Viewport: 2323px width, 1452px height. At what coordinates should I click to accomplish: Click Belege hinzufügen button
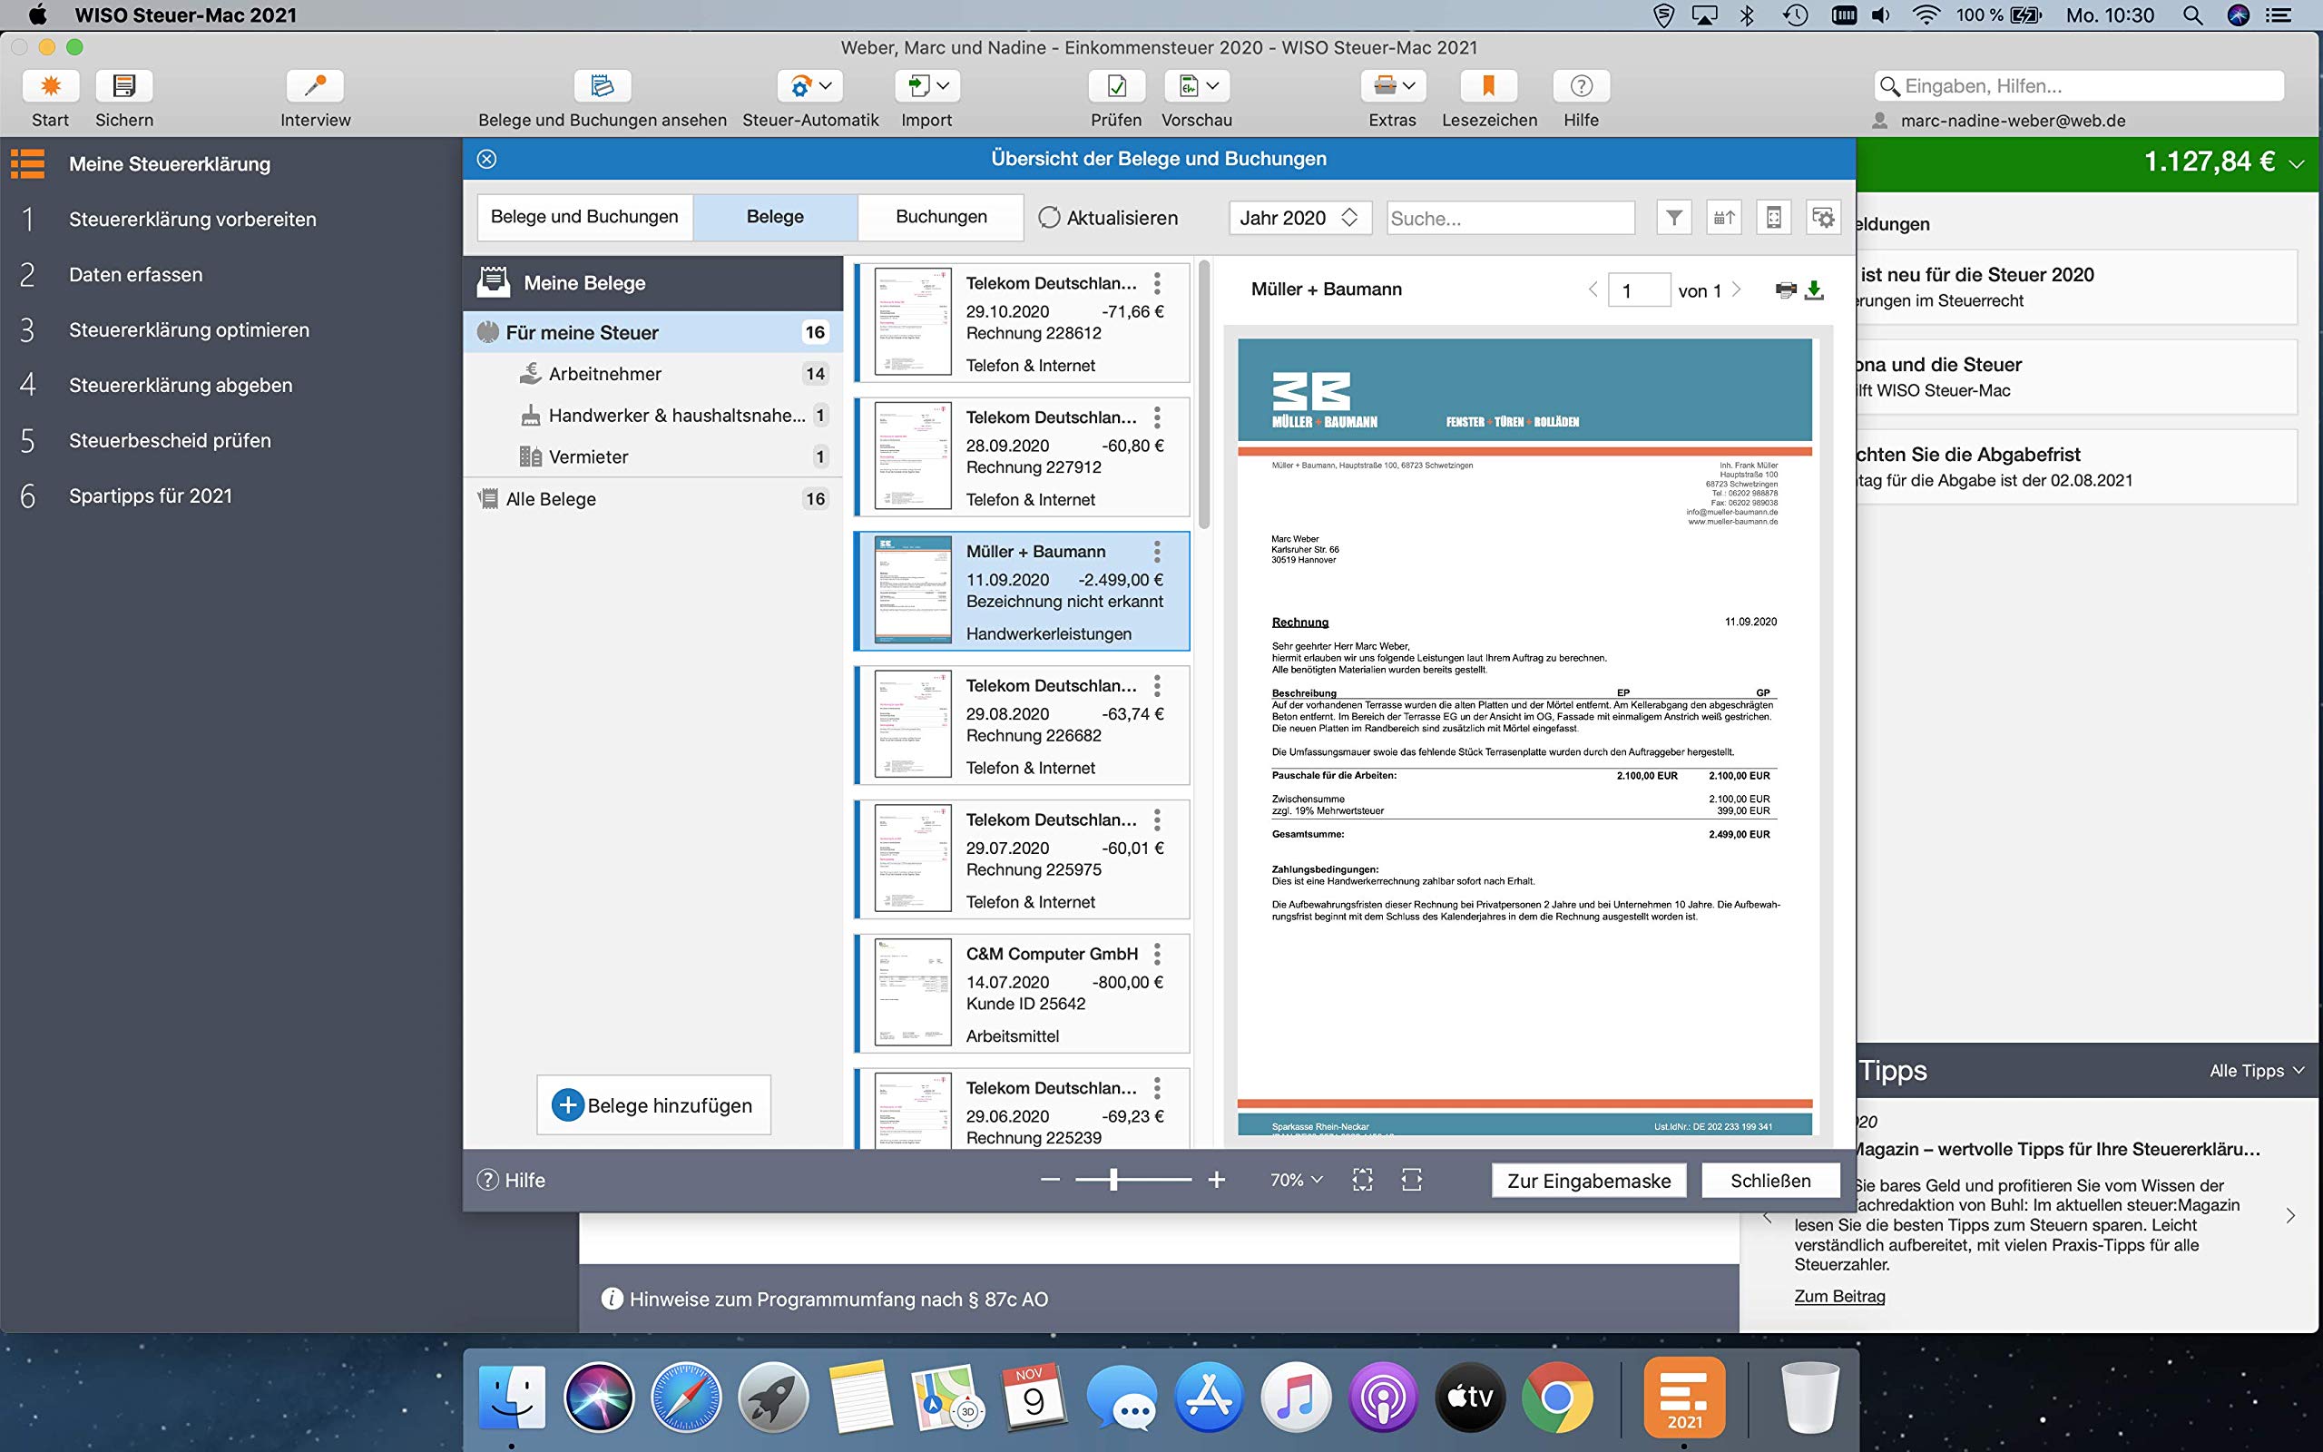653,1105
